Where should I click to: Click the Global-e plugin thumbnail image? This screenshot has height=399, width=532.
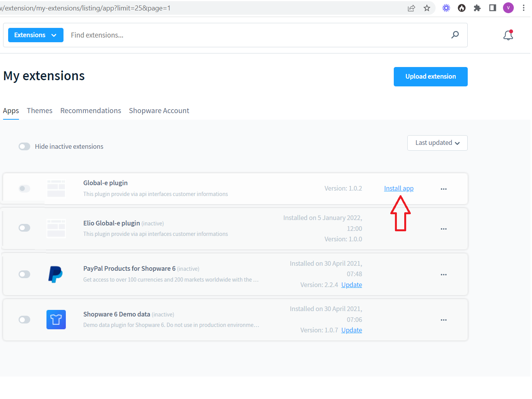point(56,189)
